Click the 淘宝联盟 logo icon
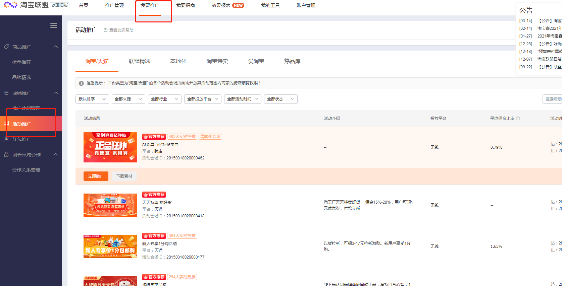The image size is (562, 286). [10, 5]
